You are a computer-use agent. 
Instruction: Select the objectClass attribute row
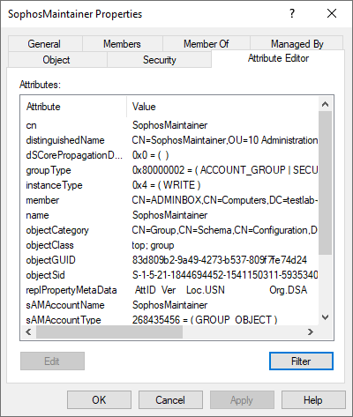[x=169, y=245]
